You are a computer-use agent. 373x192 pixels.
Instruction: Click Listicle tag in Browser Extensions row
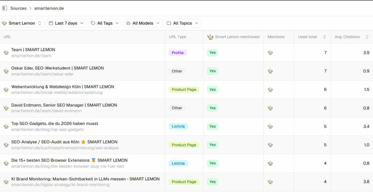point(178,163)
